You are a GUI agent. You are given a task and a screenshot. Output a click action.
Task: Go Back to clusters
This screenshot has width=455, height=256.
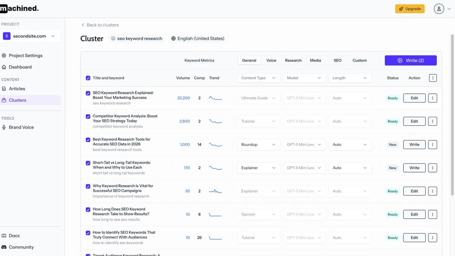pos(100,25)
